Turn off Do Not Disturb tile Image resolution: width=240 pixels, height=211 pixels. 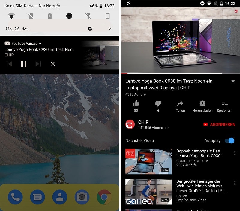pyautogui.click(x=69, y=16)
